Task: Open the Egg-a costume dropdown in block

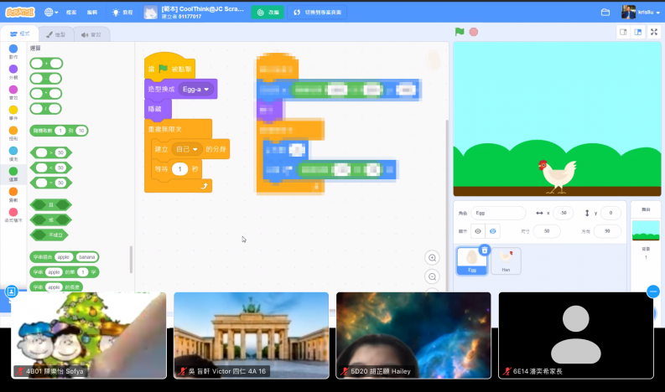Action: pyautogui.click(x=196, y=89)
